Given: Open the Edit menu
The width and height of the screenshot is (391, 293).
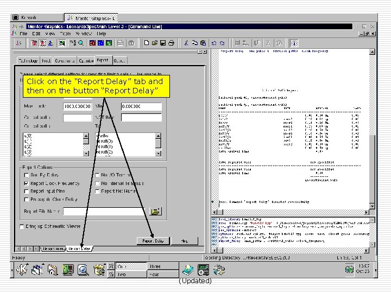Looking at the screenshot, I should pos(36,34).
